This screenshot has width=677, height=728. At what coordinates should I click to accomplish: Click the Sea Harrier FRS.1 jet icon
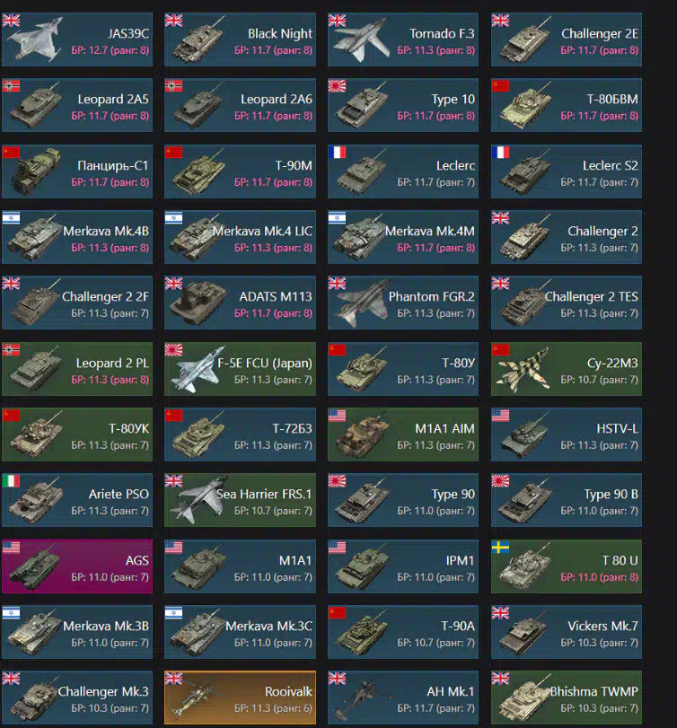pos(198,501)
